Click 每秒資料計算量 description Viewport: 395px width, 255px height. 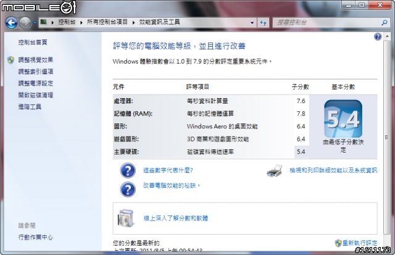(207, 101)
